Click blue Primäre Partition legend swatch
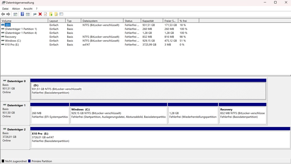 [x=29, y=161]
